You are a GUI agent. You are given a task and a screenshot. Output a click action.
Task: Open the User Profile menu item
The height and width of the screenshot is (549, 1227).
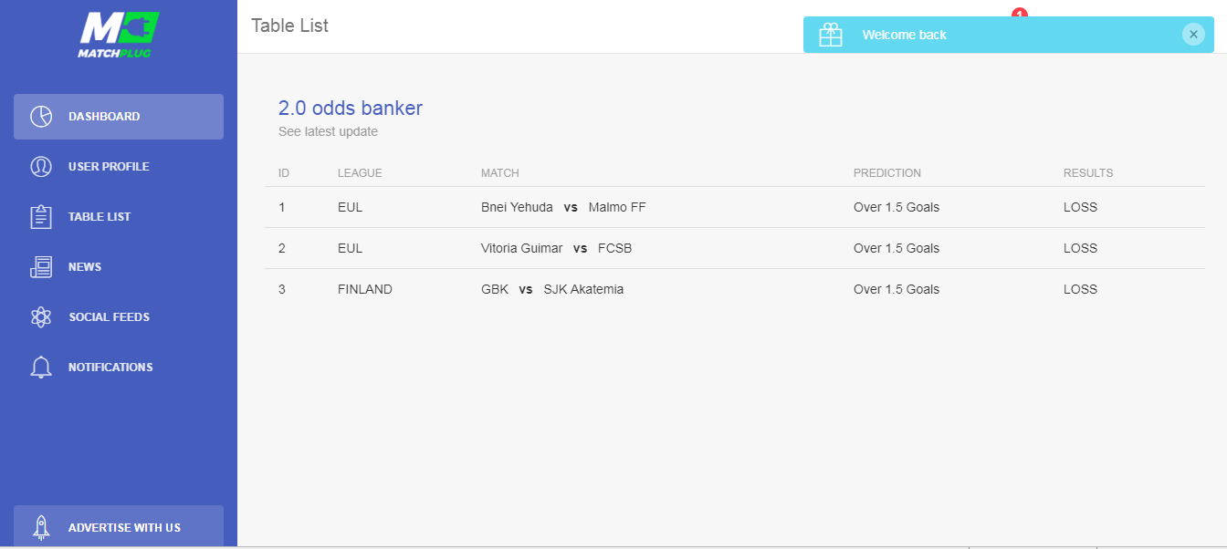coord(109,167)
